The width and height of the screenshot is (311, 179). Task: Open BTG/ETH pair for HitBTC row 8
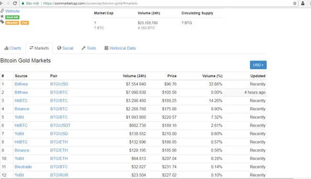tap(59, 142)
